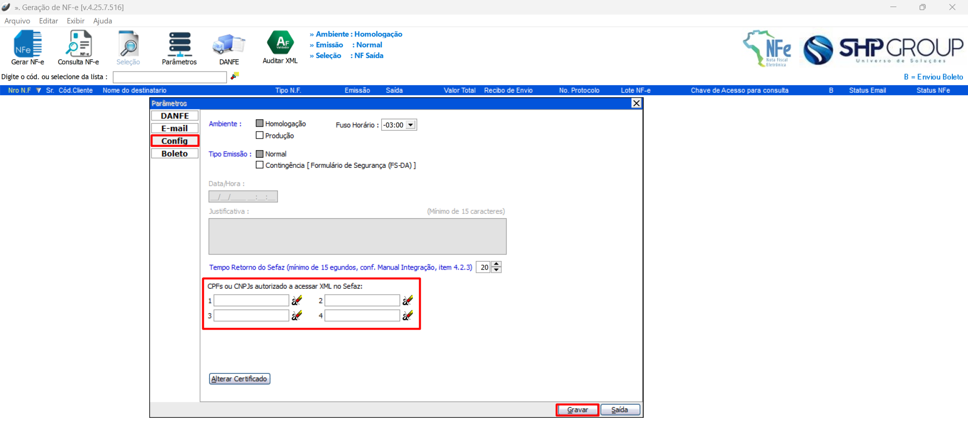
Task: Clear CPF/CNPJ field 1 with eraser icon
Action: [297, 300]
